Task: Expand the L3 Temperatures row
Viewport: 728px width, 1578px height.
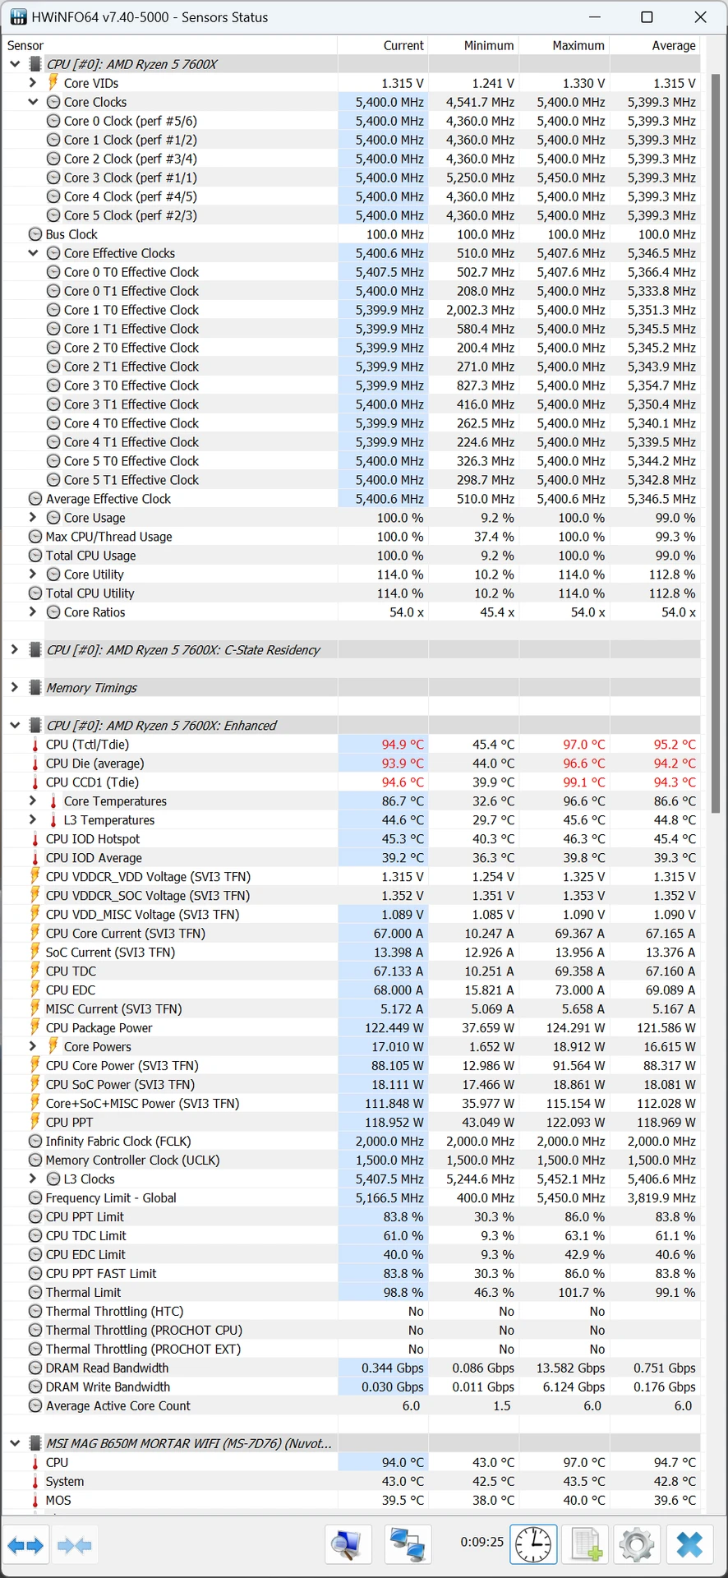Action: coord(33,819)
